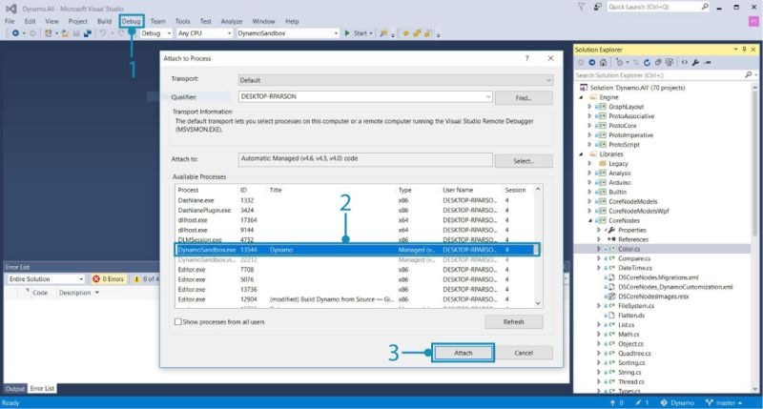Select the DynamoSandbox.exe 13544 process row

[x=357, y=250]
